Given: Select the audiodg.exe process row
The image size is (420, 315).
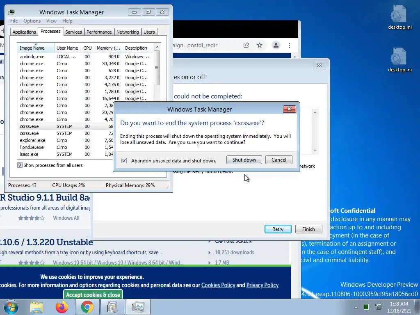Looking at the screenshot, I should pos(85,57).
